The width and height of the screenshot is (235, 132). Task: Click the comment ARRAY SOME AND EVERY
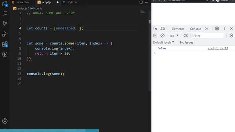point(51,13)
